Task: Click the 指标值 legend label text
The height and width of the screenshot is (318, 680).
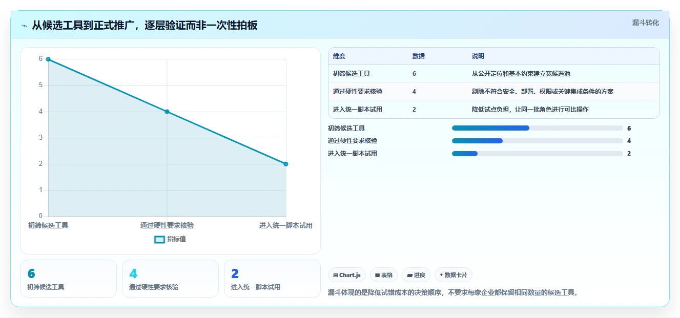Action: pyautogui.click(x=176, y=239)
